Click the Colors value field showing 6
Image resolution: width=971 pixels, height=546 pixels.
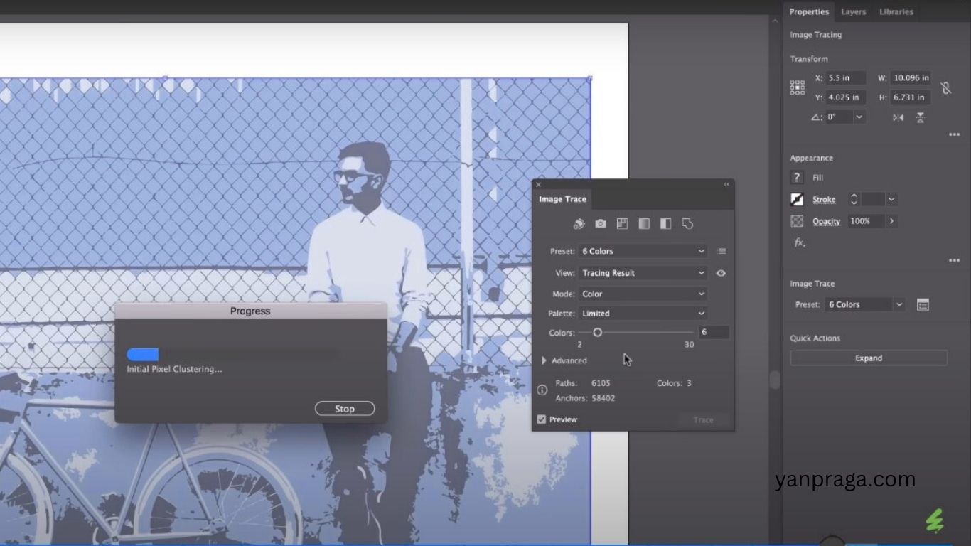(714, 332)
